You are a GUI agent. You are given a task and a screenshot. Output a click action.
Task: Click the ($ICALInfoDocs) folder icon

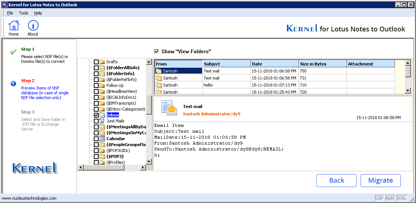pos(102,97)
